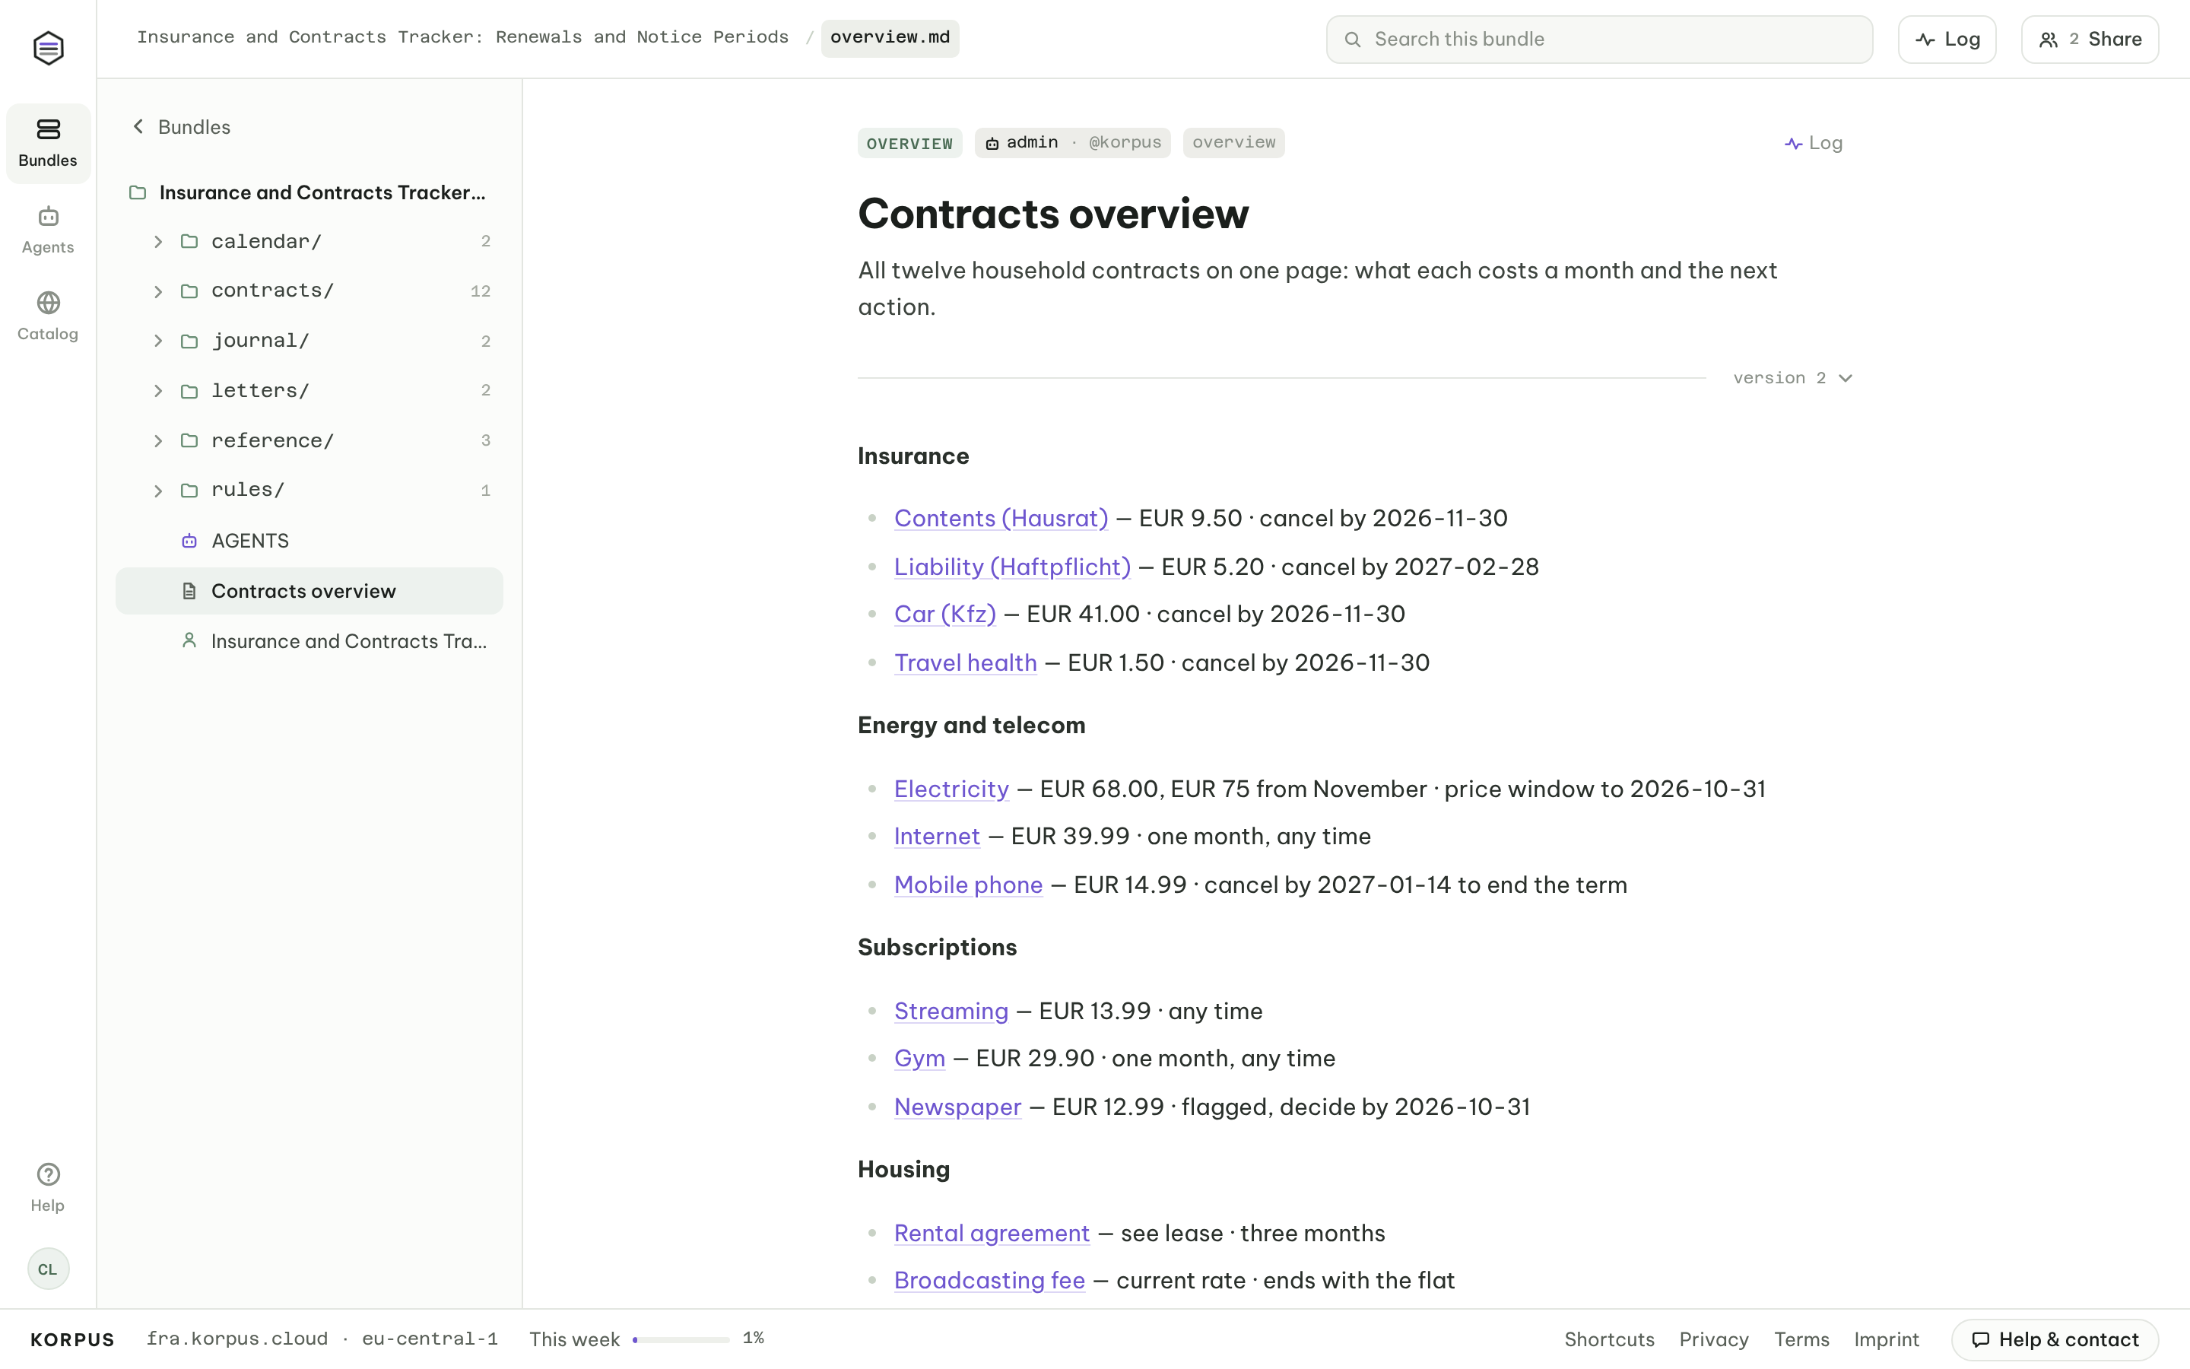Screen dimensions: 2190x1369
Task: Click the This week usage progress bar
Action: pyautogui.click(x=681, y=1339)
